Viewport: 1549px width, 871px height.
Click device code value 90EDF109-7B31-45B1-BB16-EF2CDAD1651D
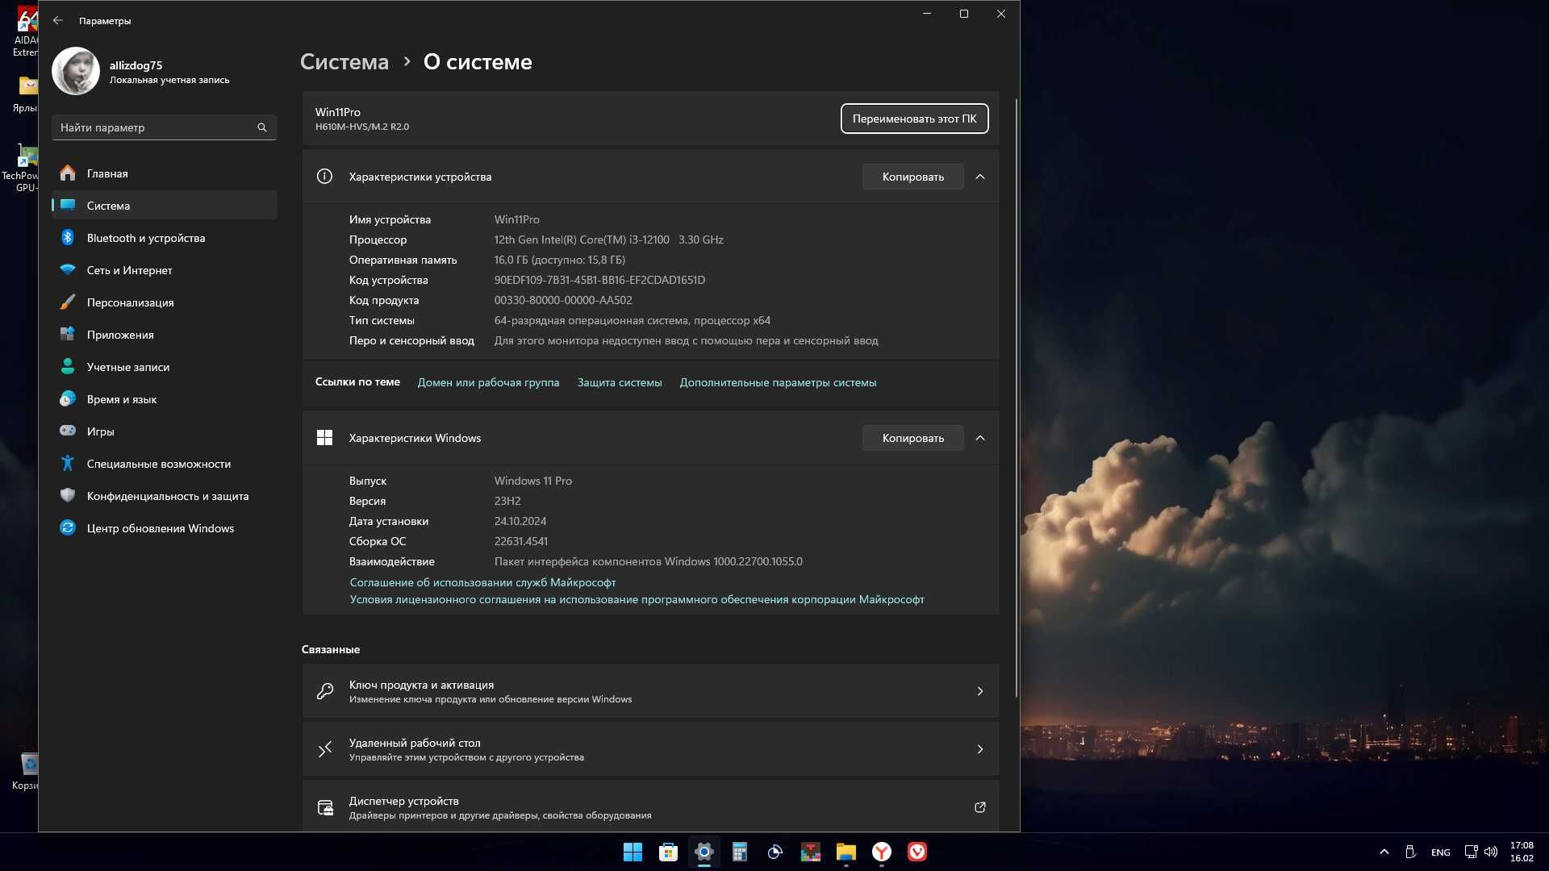click(x=599, y=280)
